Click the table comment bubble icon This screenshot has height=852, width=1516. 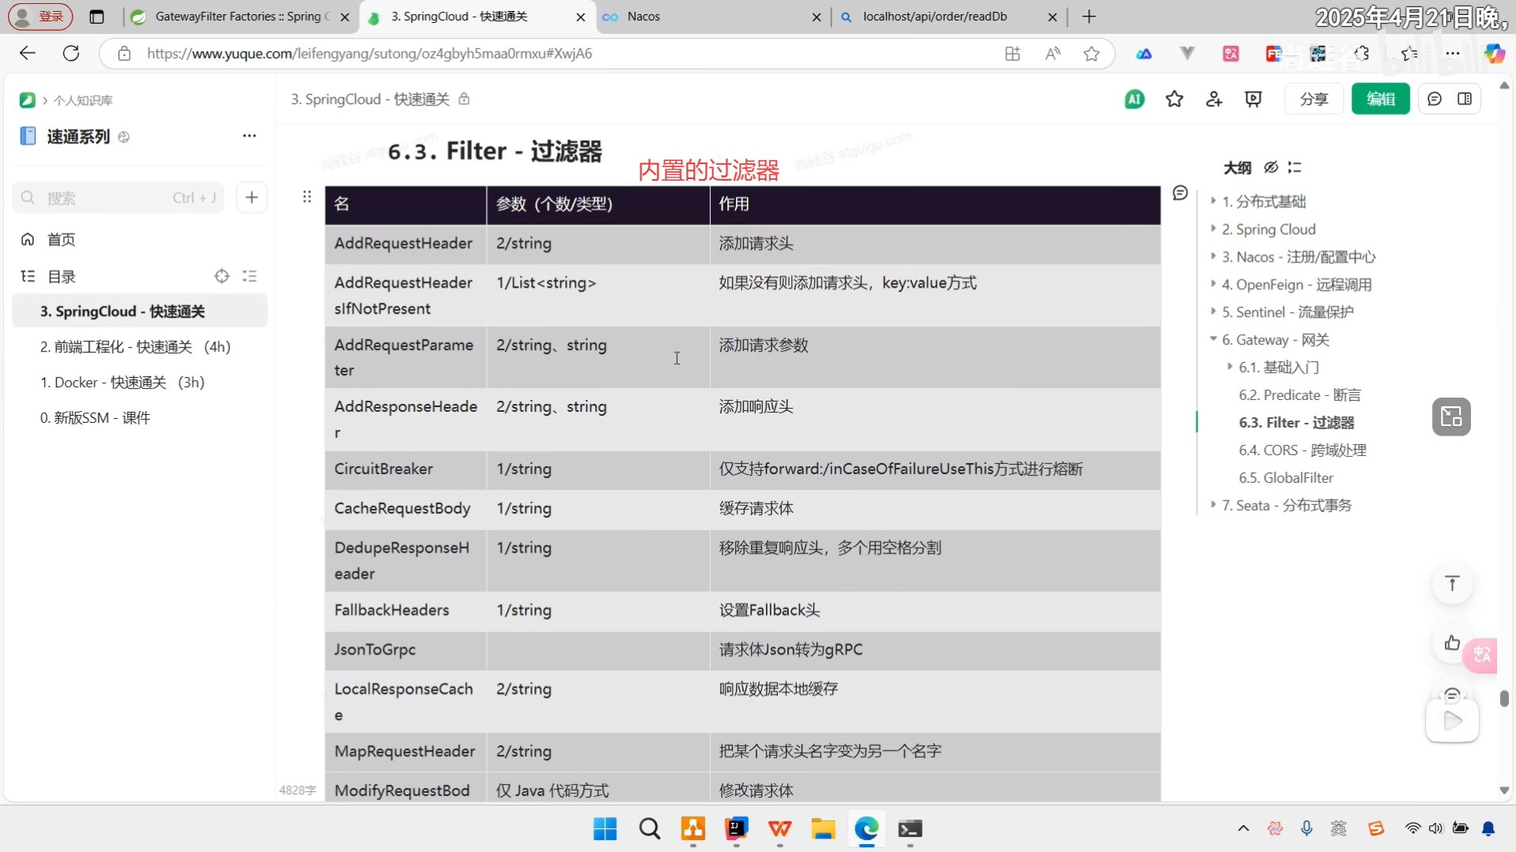1180,193
